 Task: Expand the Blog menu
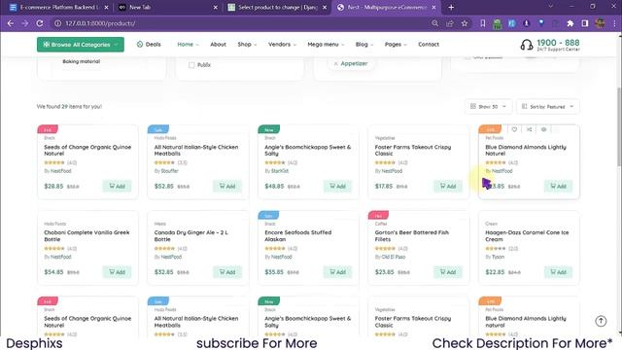tap(364, 45)
